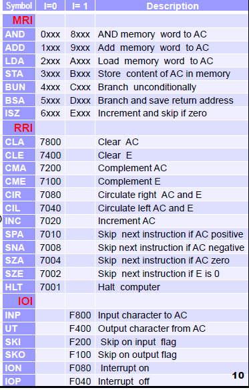Click the AND symbol cell
The height and width of the screenshot is (390, 249).
tap(19, 34)
